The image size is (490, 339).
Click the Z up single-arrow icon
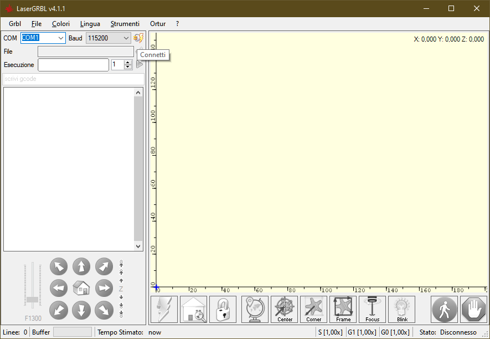[x=121, y=280]
